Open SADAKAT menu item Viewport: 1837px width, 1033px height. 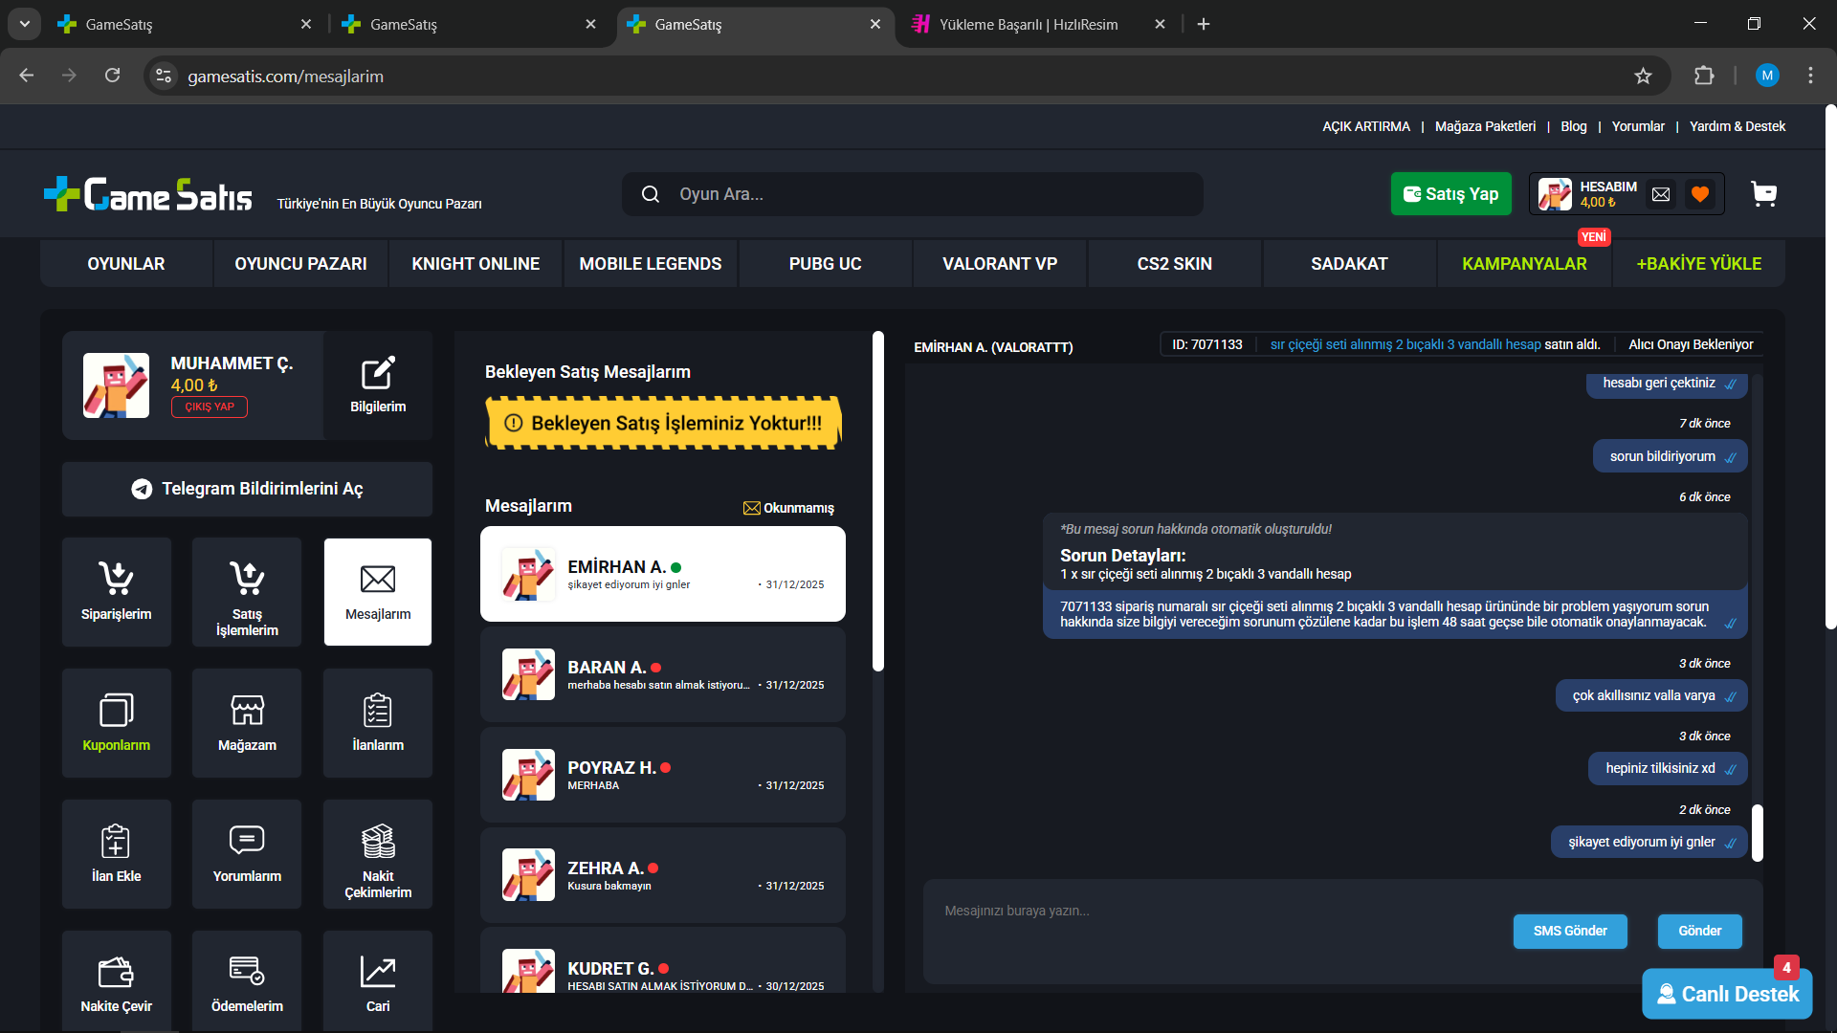point(1349,264)
